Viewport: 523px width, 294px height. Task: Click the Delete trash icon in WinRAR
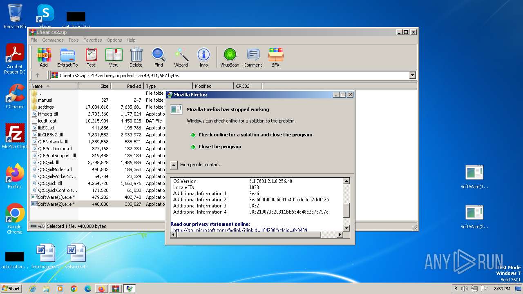tap(136, 58)
